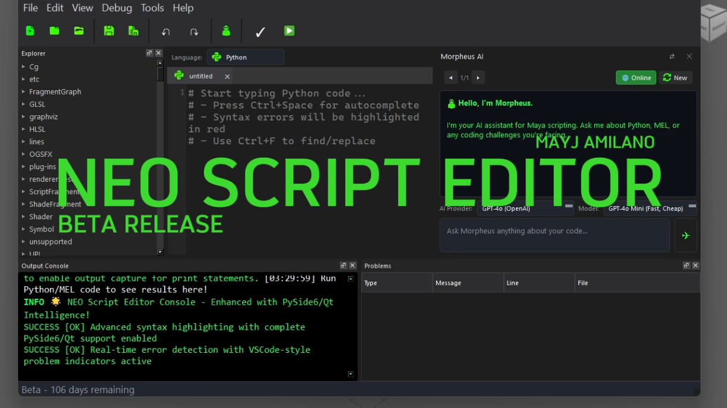
Task: Start a New chat in Morpheus AI
Action: pyautogui.click(x=675, y=77)
